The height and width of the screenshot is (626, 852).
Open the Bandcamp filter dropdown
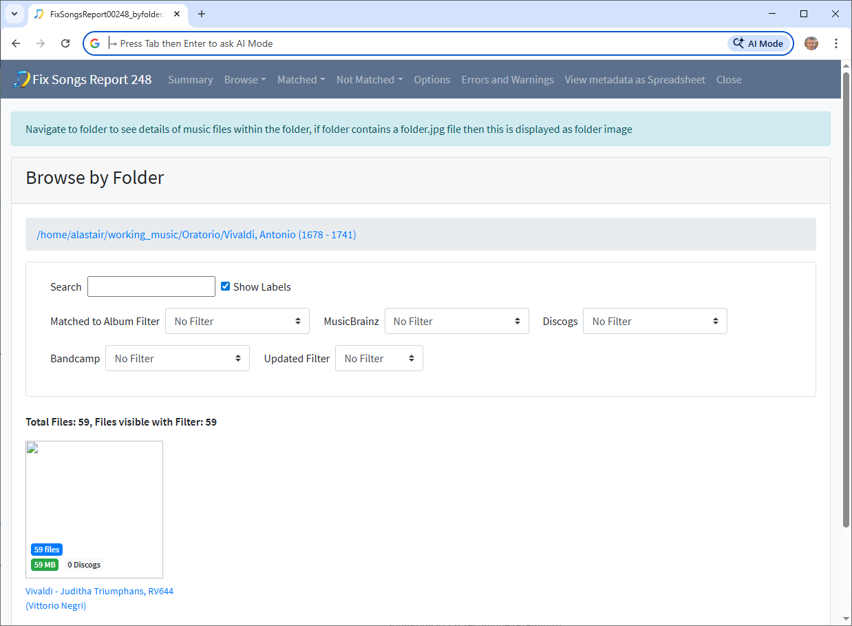point(177,358)
